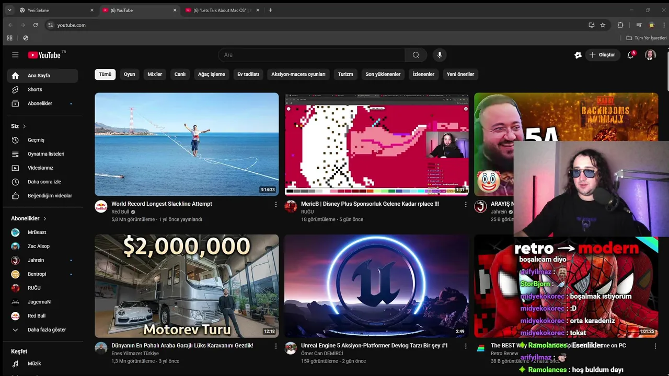Viewport: 669px width, 376px height.
Task: Open Geçmiş history
Action: click(42, 140)
